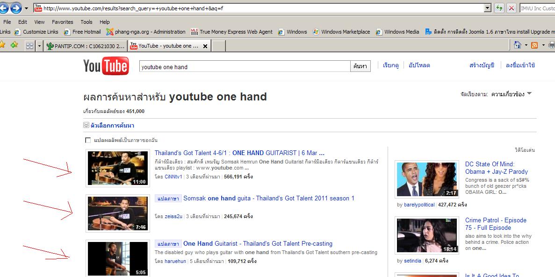555x277 pixels.
Task: Open the Help menu
Action: point(104,22)
